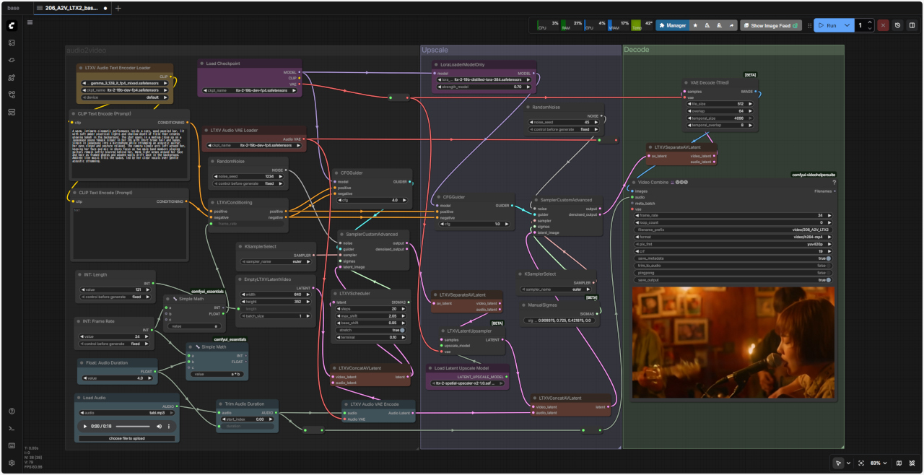
Task: Click the Load Audio playback progress slider
Action: (134, 427)
